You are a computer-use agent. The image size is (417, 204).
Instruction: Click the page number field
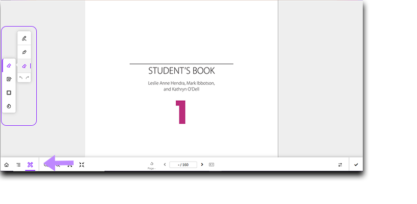point(183,165)
